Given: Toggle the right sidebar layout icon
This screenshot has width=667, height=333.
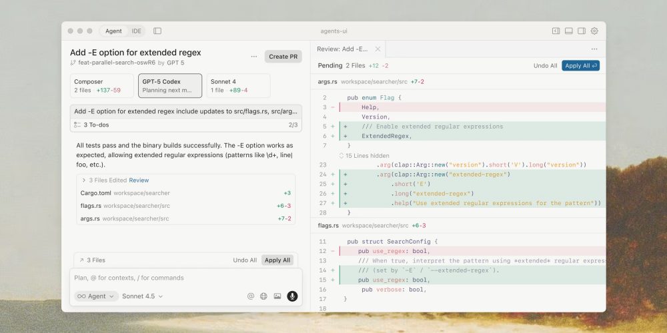Looking at the screenshot, I should (582, 31).
